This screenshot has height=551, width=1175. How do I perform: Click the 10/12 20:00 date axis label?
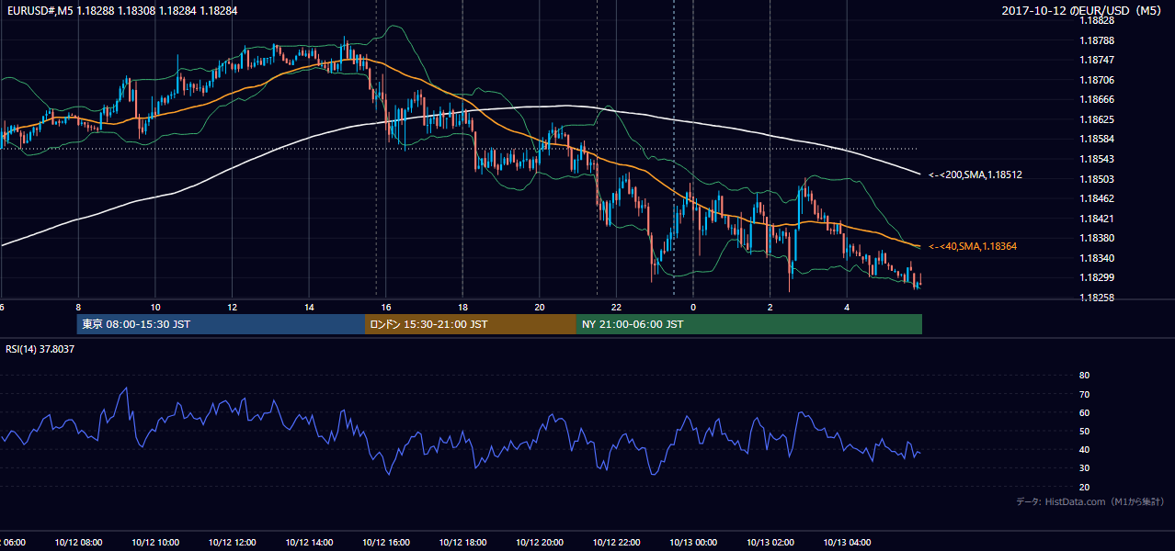click(x=539, y=542)
